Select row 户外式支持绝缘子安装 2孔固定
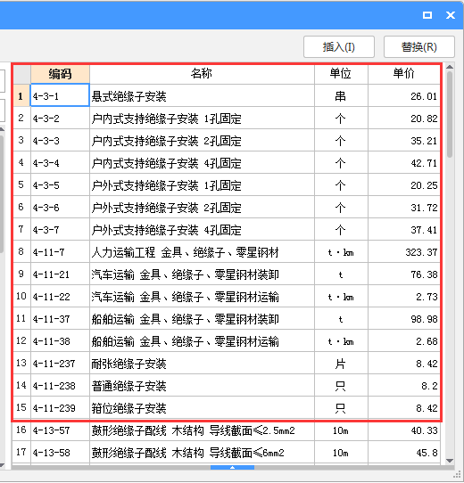The height and width of the screenshot is (483, 464). pos(227,208)
